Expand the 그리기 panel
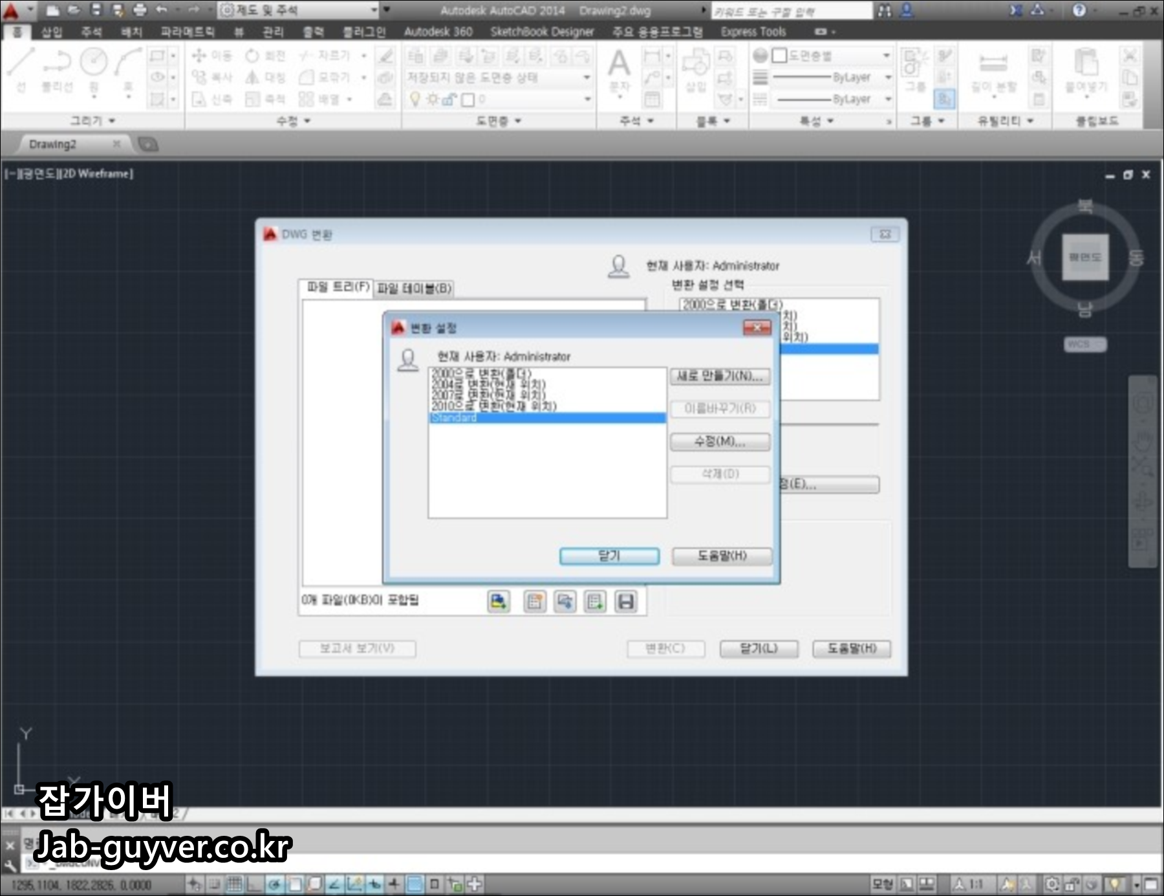This screenshot has height=896, width=1164. coord(92,120)
